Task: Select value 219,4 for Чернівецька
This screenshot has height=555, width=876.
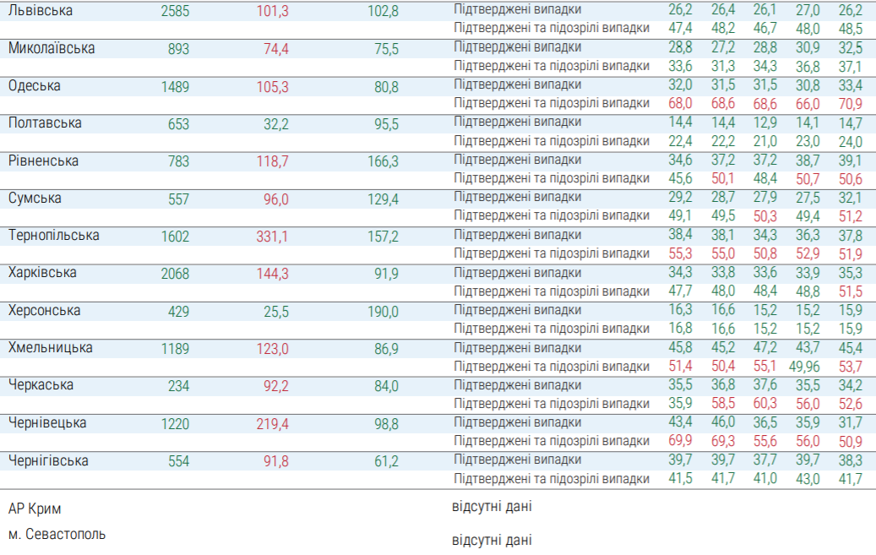Action: pyautogui.click(x=272, y=424)
